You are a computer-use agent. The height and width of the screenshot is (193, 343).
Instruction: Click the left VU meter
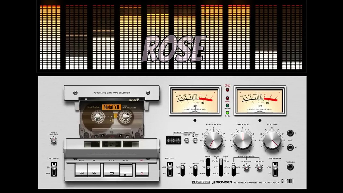(195, 101)
